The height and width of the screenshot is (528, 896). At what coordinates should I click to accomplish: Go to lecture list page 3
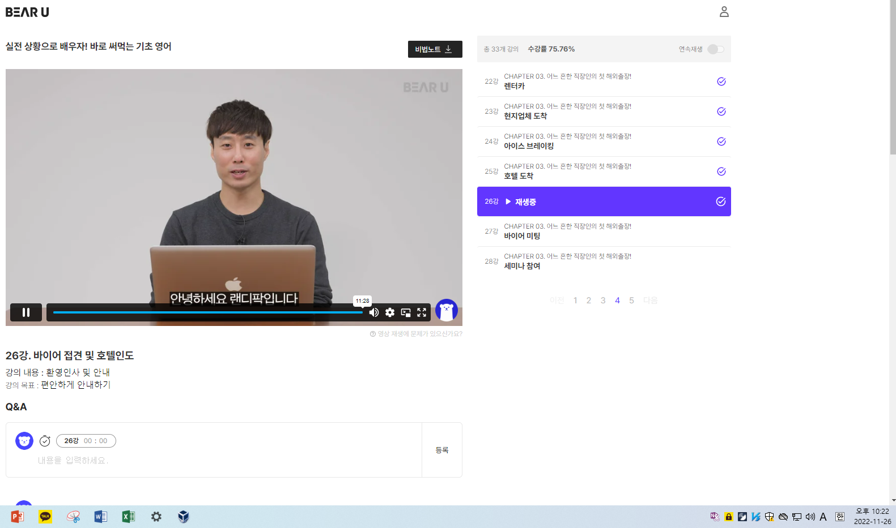603,301
